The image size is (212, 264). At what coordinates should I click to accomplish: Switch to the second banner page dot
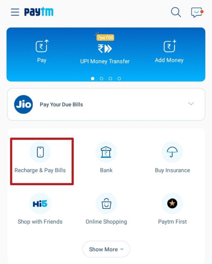pos(101,78)
